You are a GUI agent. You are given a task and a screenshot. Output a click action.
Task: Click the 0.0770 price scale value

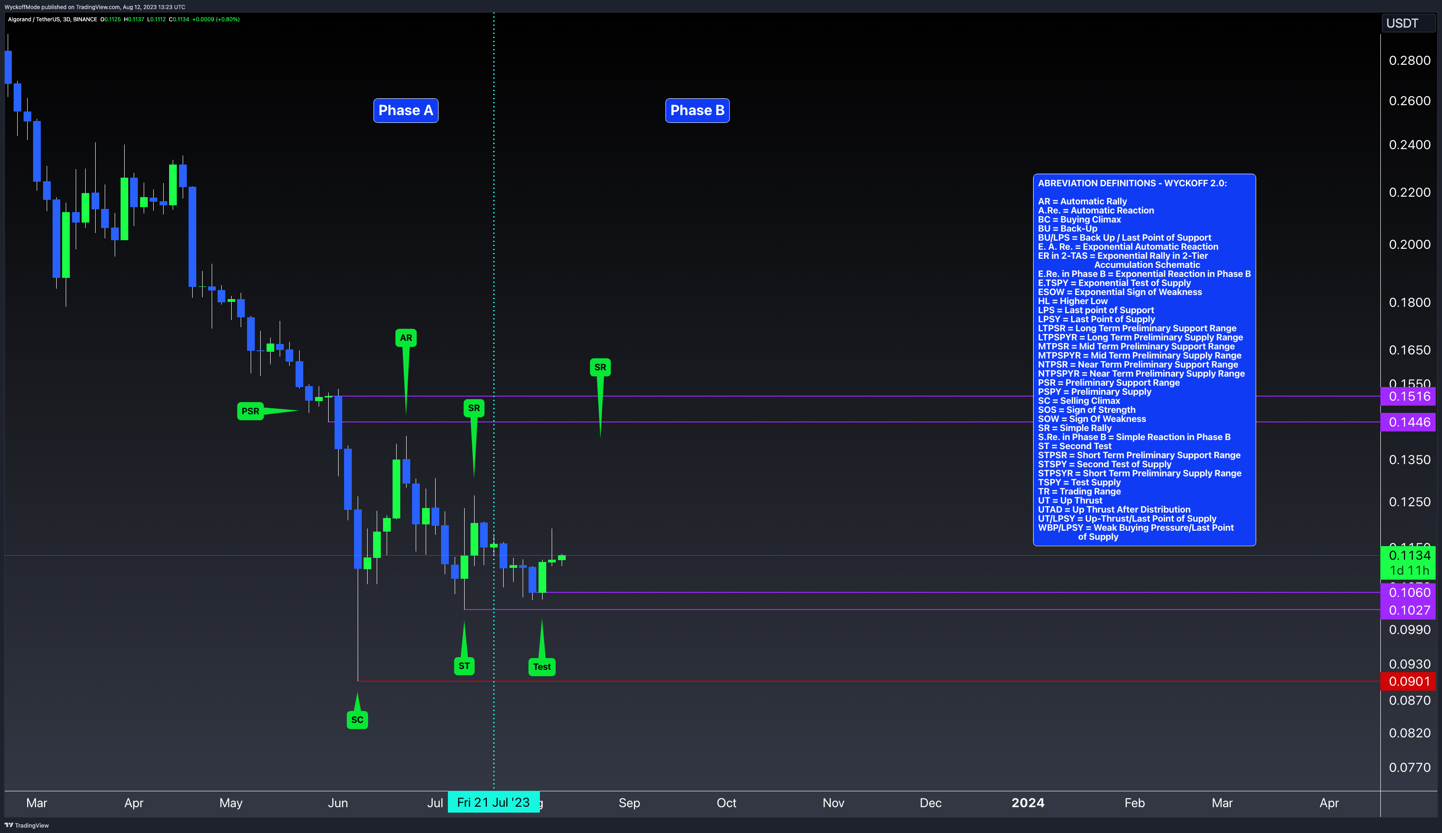(x=1409, y=767)
